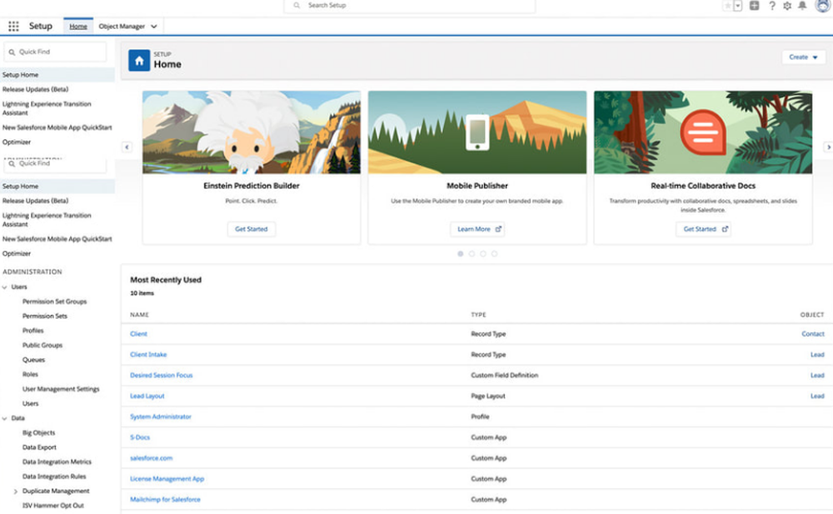This screenshot has width=833, height=514.
Task: Open Data Export under Data
Action: pyautogui.click(x=39, y=447)
